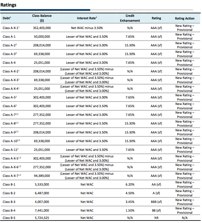
Task: Click the 94,389,000 balance cell
Action: (42, 176)
